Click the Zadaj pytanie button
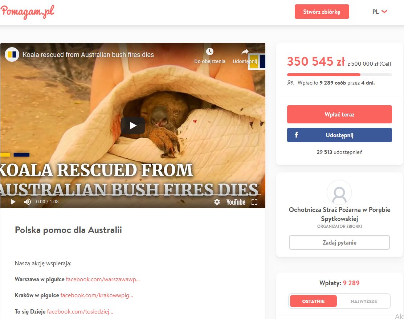 point(339,242)
